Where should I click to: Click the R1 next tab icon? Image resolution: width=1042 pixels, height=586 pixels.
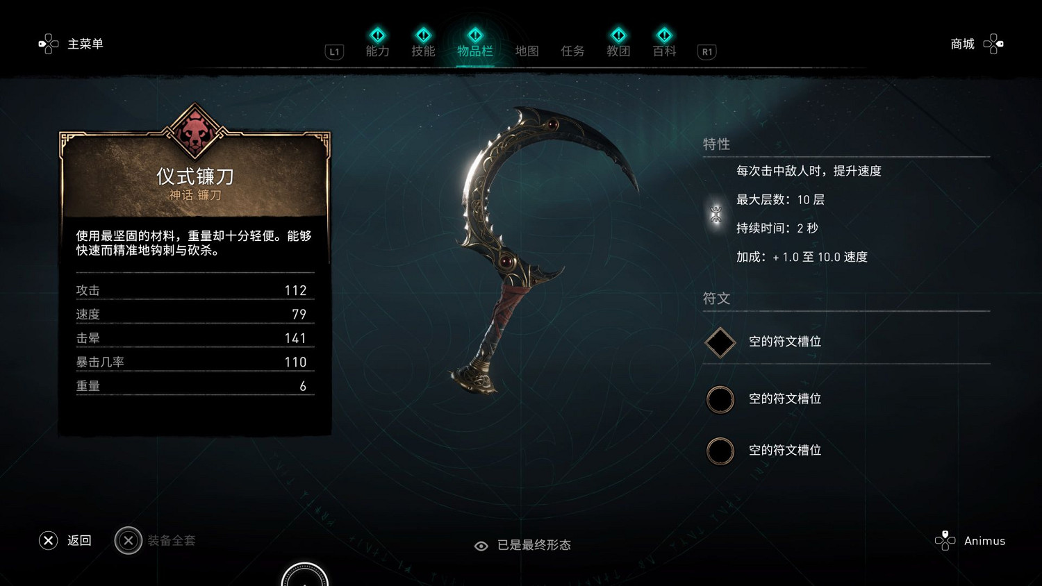[706, 51]
